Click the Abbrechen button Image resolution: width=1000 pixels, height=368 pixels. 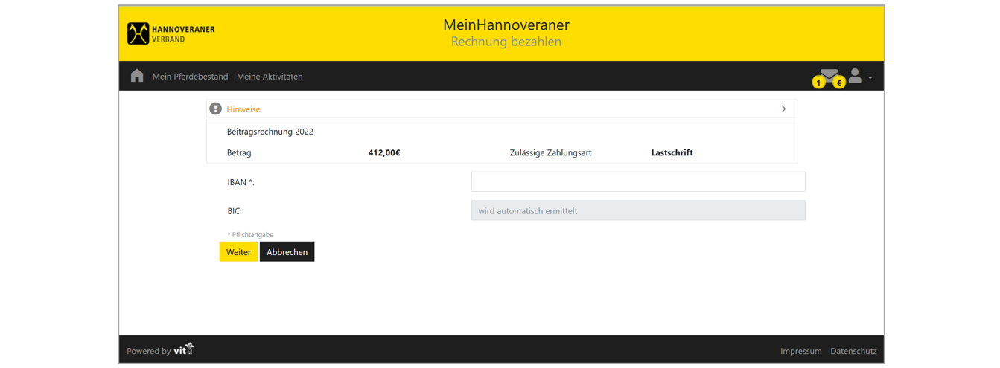coord(287,252)
